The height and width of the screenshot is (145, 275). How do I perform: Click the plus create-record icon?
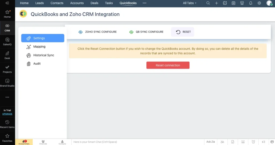(216, 3)
